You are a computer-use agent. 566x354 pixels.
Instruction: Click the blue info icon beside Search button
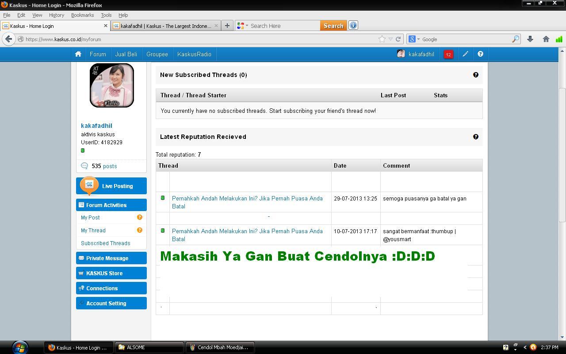(x=353, y=25)
